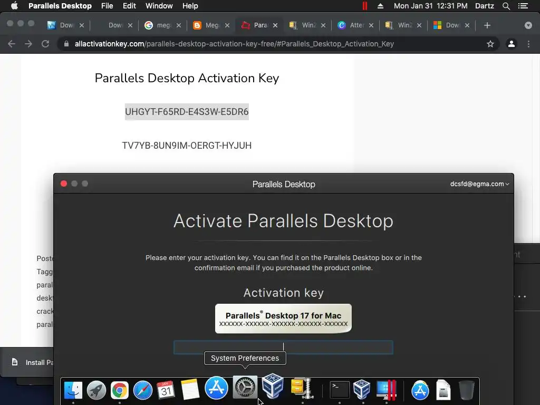The width and height of the screenshot is (540, 405).
Task: Click the Dartz user menu
Action: pyautogui.click(x=484, y=6)
